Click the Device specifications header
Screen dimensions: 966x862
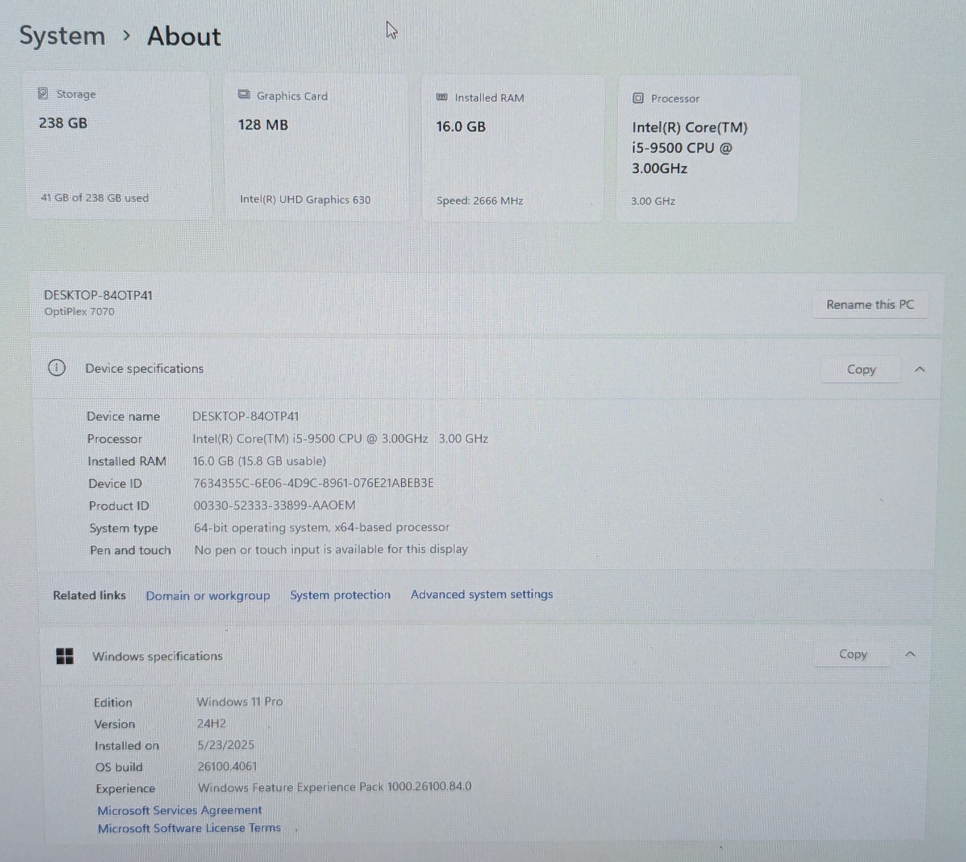[x=485, y=369]
